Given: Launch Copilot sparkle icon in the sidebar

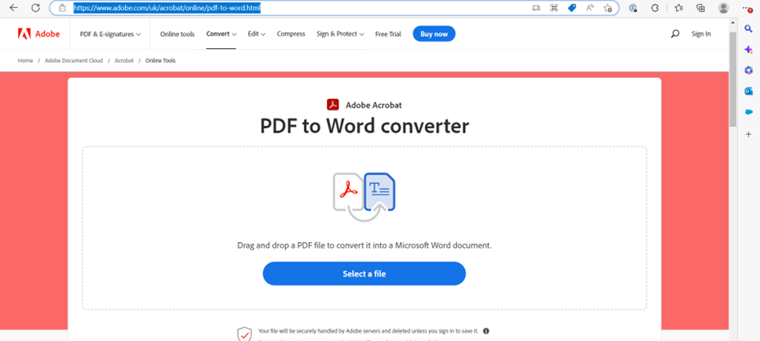Looking at the screenshot, I should point(749,50).
